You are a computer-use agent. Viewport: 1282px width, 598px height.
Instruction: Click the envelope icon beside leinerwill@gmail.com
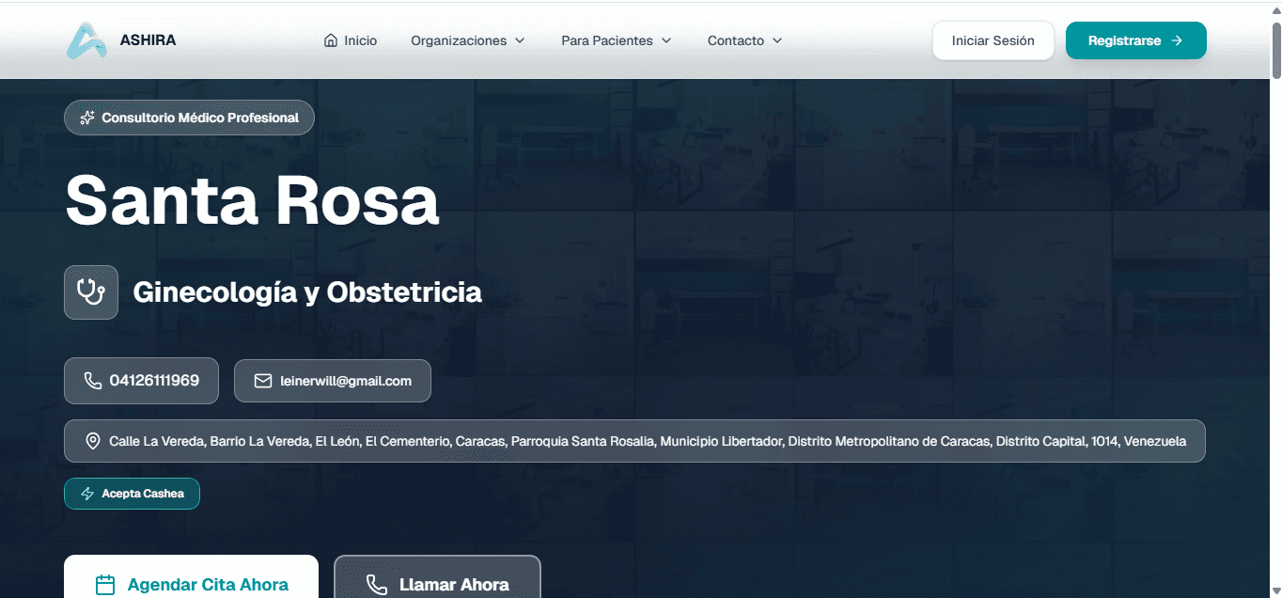tap(261, 380)
